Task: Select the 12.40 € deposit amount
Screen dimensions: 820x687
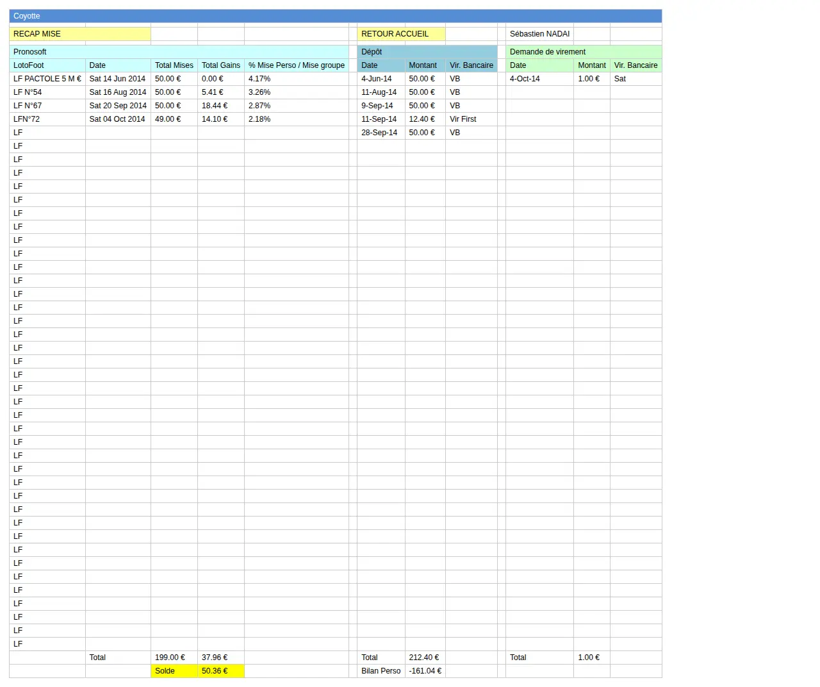Action: pos(425,119)
